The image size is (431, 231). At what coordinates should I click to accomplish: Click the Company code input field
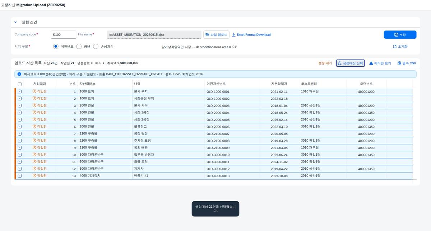(63, 35)
